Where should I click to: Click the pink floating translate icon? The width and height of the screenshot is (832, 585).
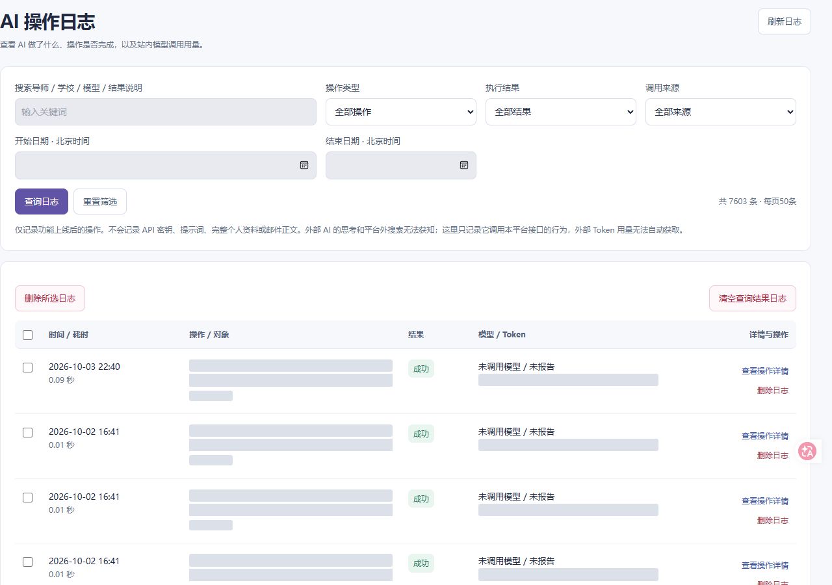coord(808,451)
